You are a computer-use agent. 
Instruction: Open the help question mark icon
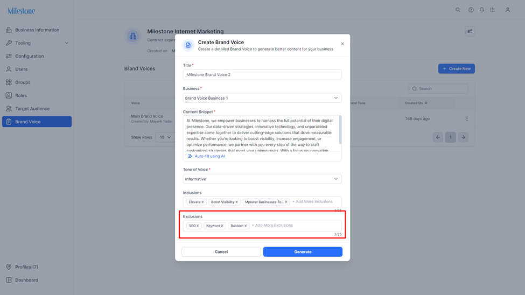pos(471,10)
